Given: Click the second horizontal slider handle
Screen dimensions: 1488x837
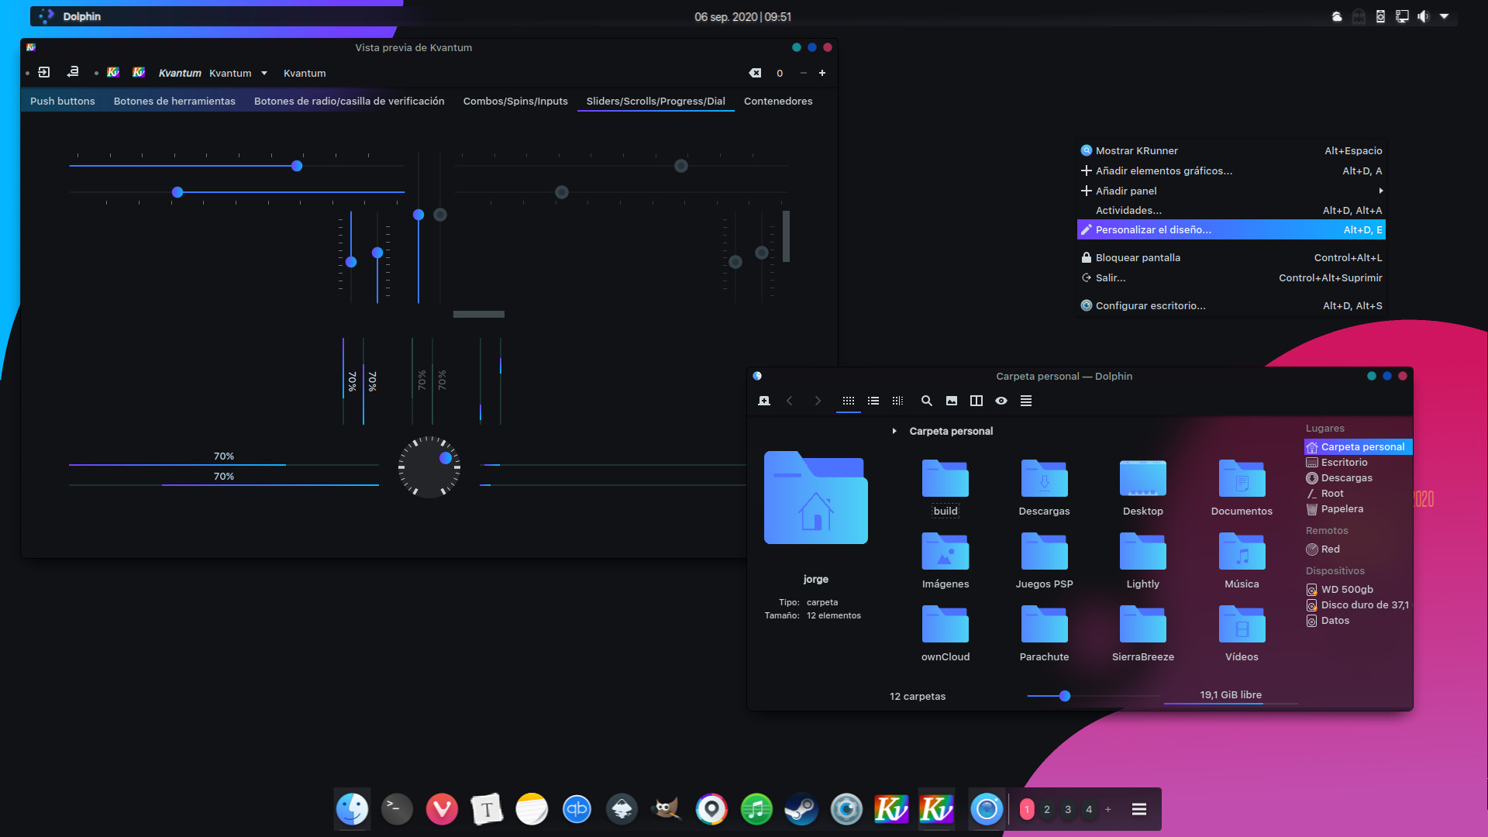Looking at the screenshot, I should click(x=177, y=192).
